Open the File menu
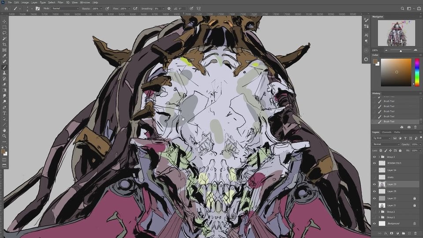423x238 pixels. tap(10, 3)
